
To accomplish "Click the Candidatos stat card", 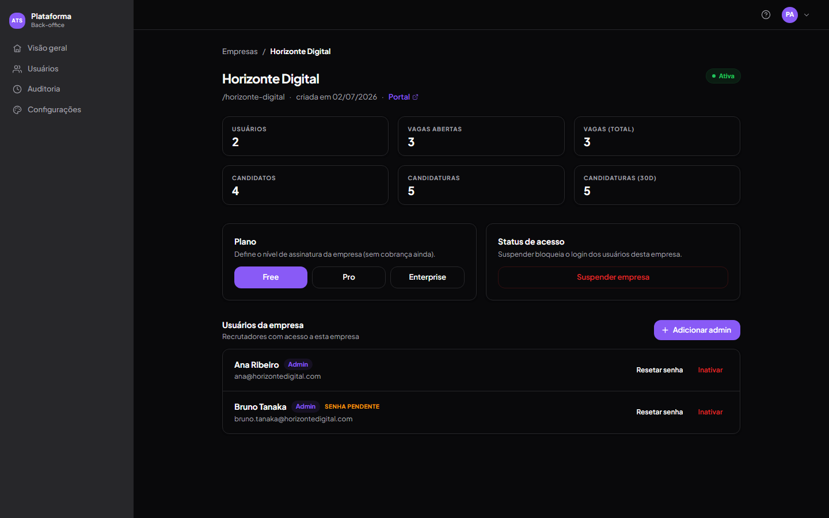I will [x=305, y=185].
